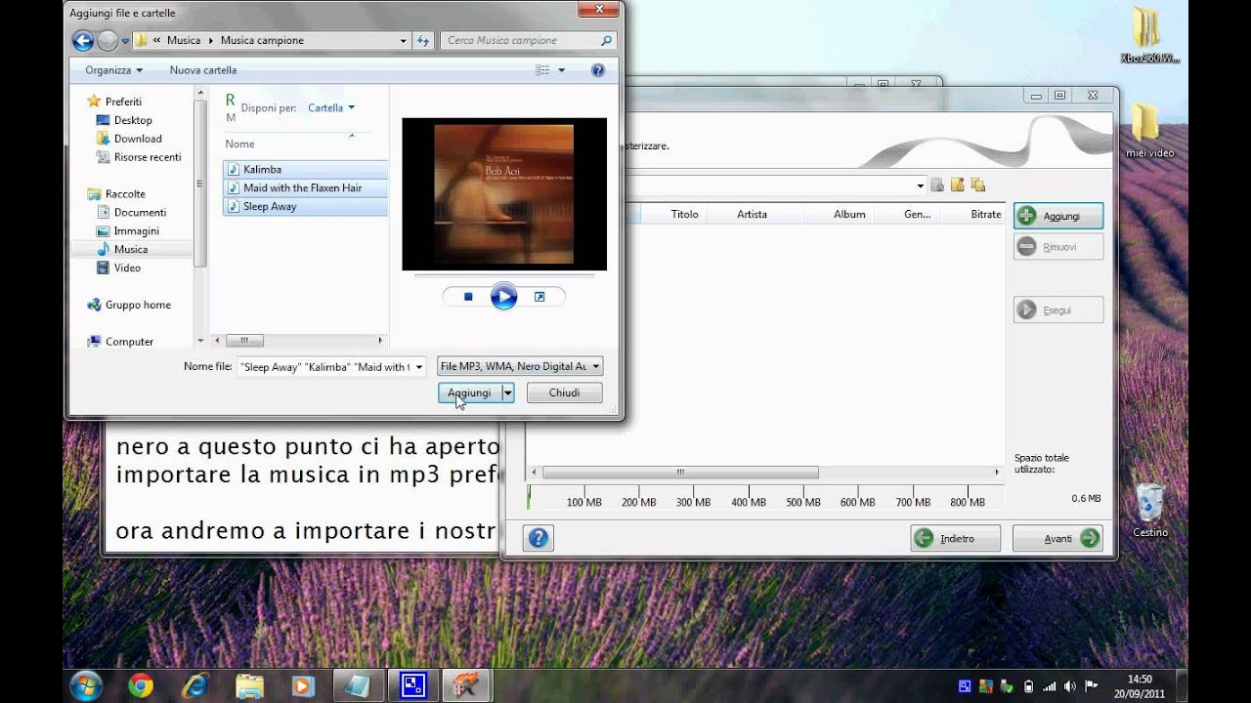
Task: Click the new folder icon in Nero toolbar
Action: point(958,186)
